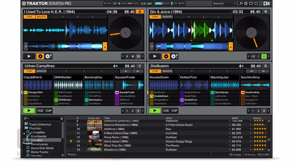Select the orange vinyl mode icon on Deck B
The height and width of the screenshot is (167, 293).
coord(166,56)
